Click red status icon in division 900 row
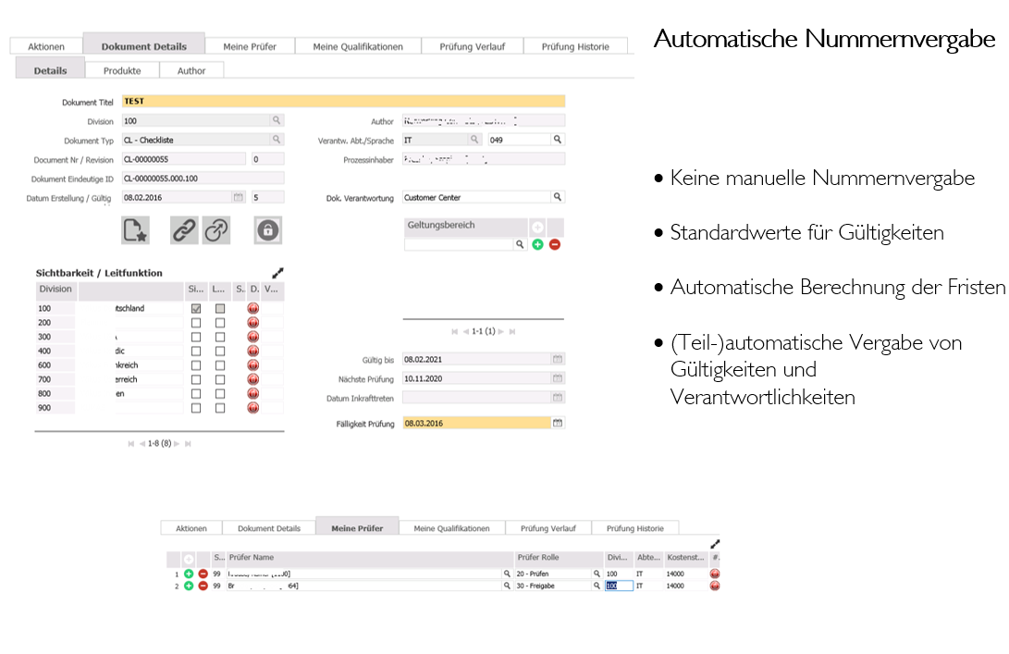 (x=253, y=407)
